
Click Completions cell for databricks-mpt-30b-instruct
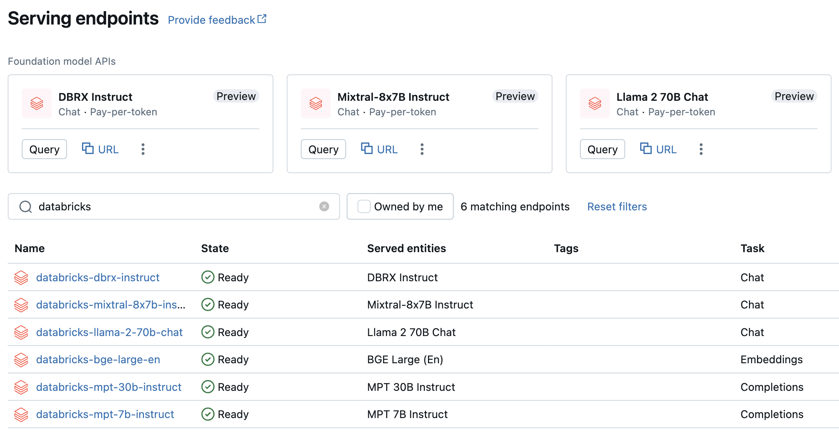(772, 387)
